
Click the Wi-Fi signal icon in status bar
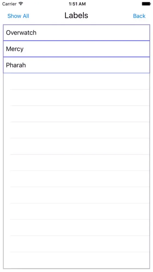(x=21, y=4)
